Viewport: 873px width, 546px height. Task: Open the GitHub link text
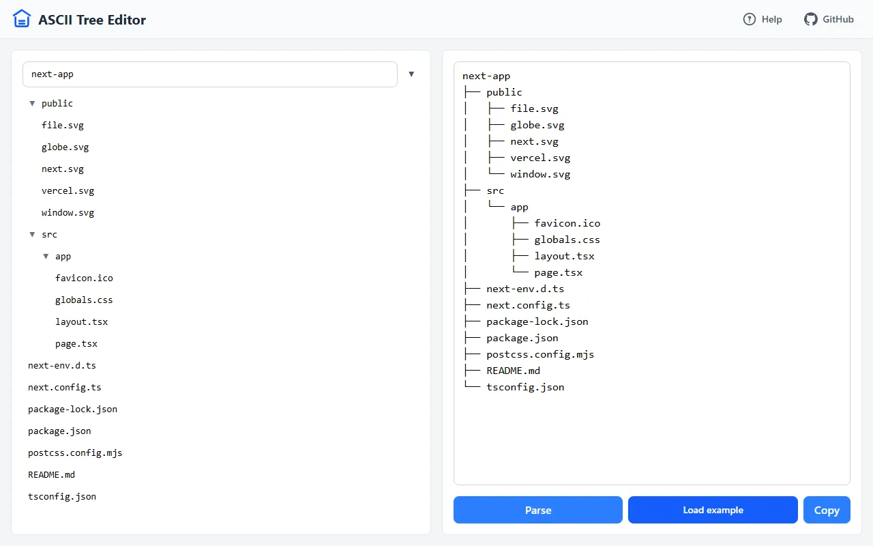pos(838,19)
